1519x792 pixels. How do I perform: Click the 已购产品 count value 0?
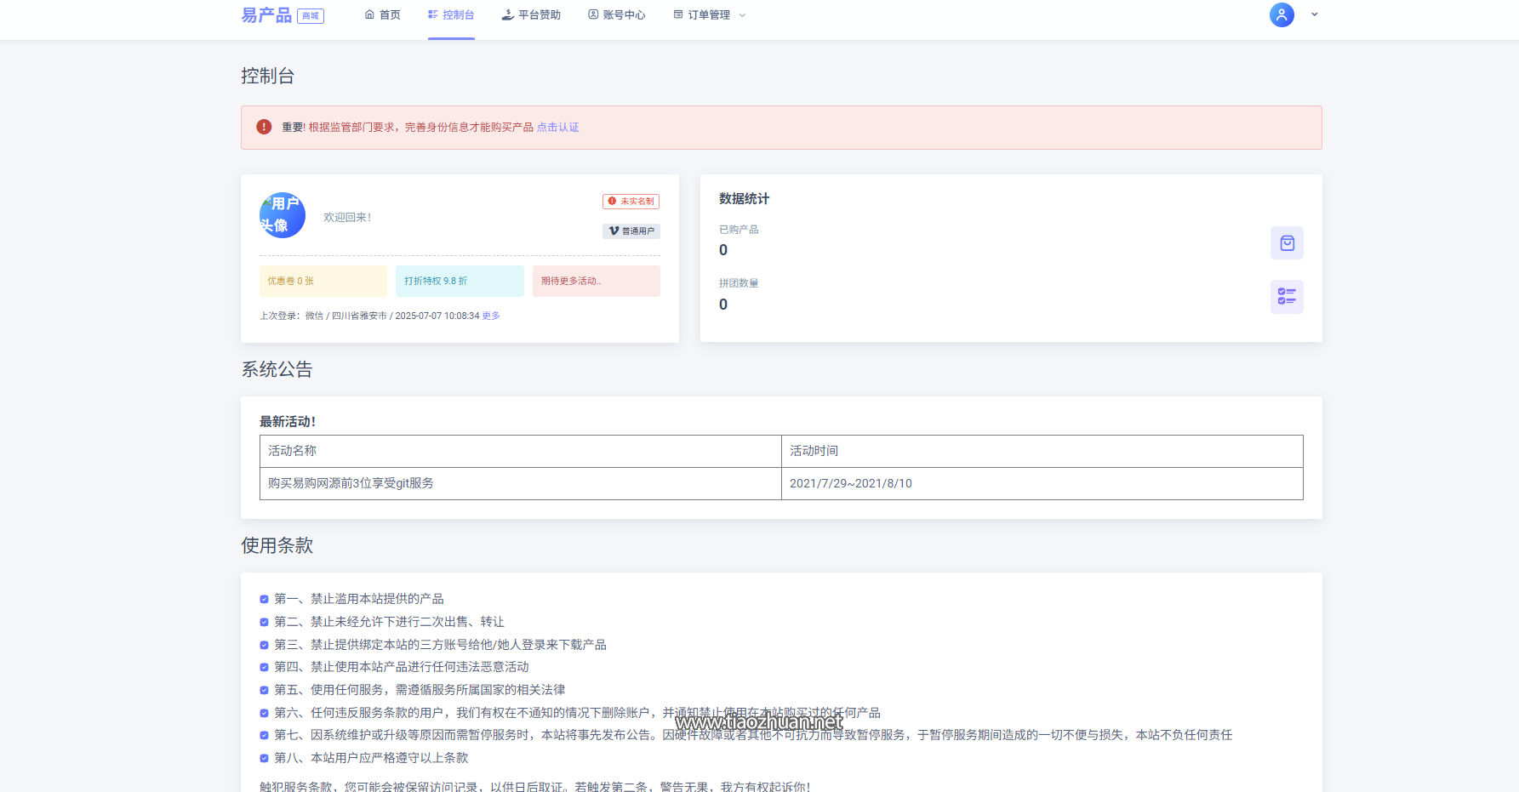(723, 250)
